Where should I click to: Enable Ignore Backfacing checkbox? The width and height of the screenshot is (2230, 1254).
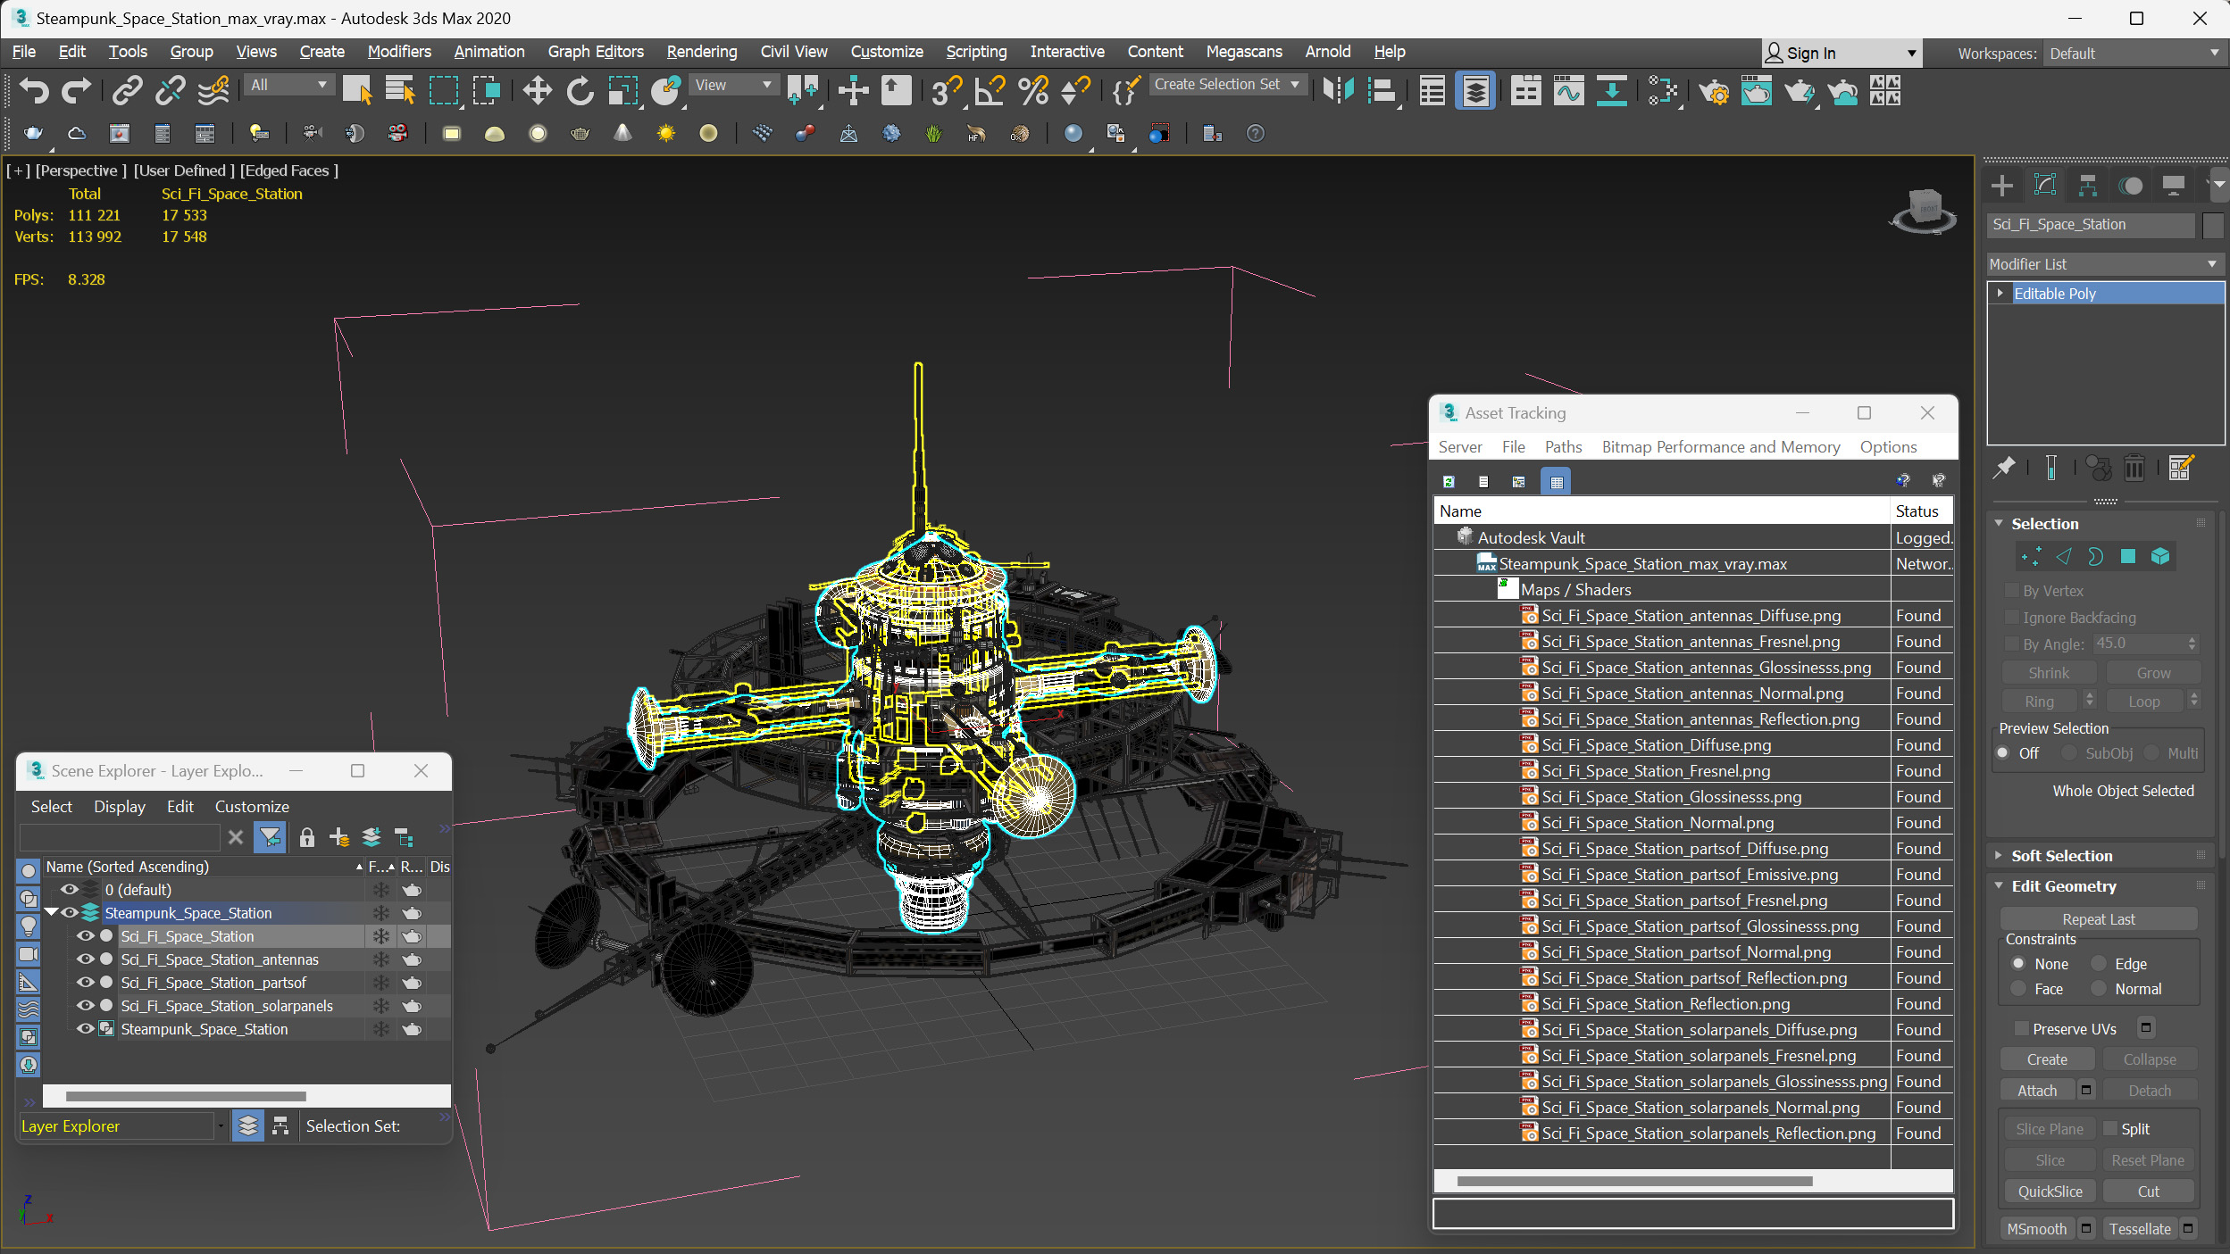[x=2011, y=618]
